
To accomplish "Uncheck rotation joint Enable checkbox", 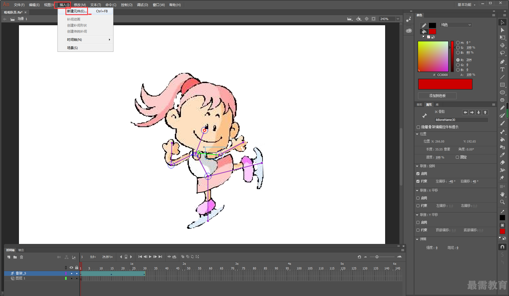I will [418, 174].
